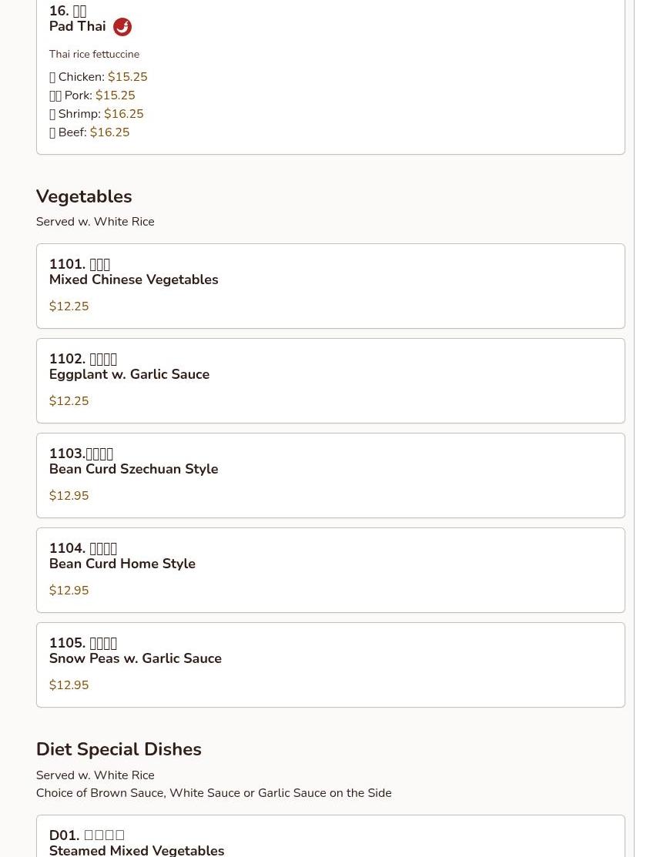Click the $12.95 price under Bean Curd Szechuan Style
This screenshot has height=857, width=650.
click(69, 496)
